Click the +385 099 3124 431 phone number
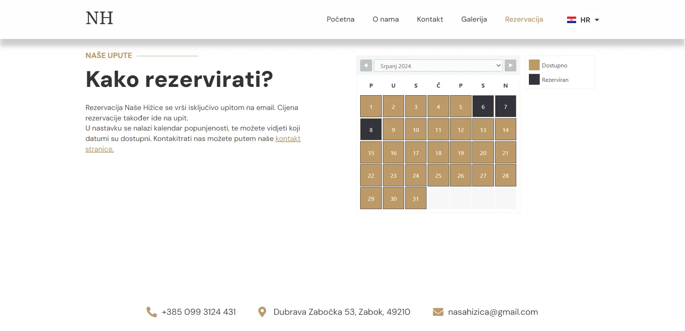 coord(199,312)
